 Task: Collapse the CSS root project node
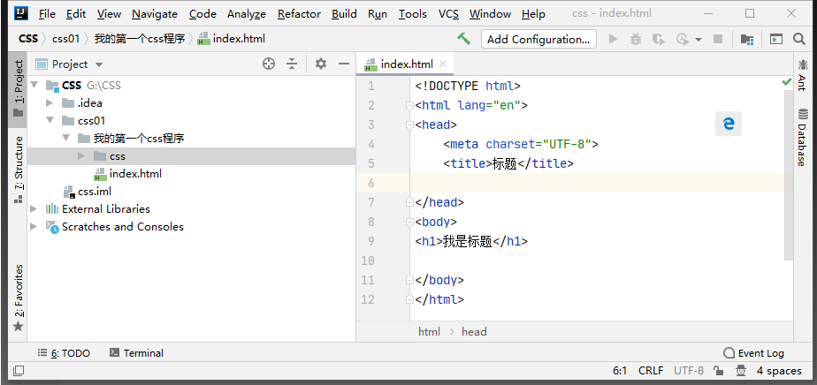click(34, 85)
